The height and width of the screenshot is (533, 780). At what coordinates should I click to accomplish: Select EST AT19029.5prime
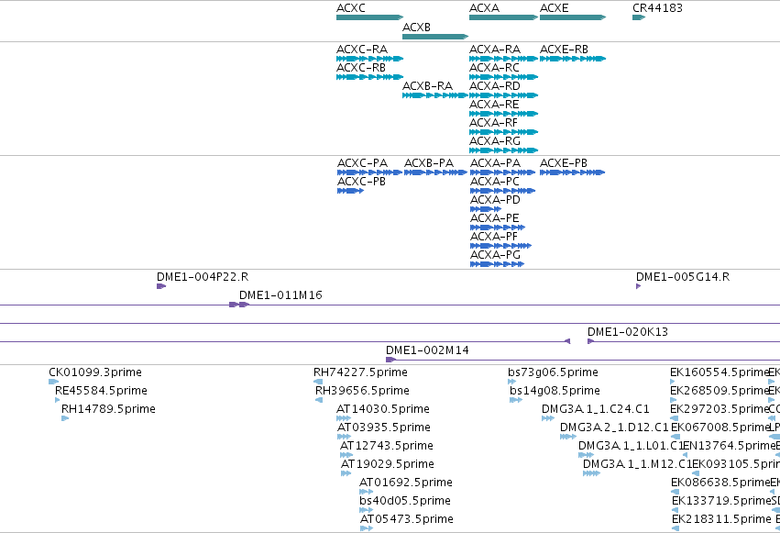pyautogui.click(x=346, y=473)
